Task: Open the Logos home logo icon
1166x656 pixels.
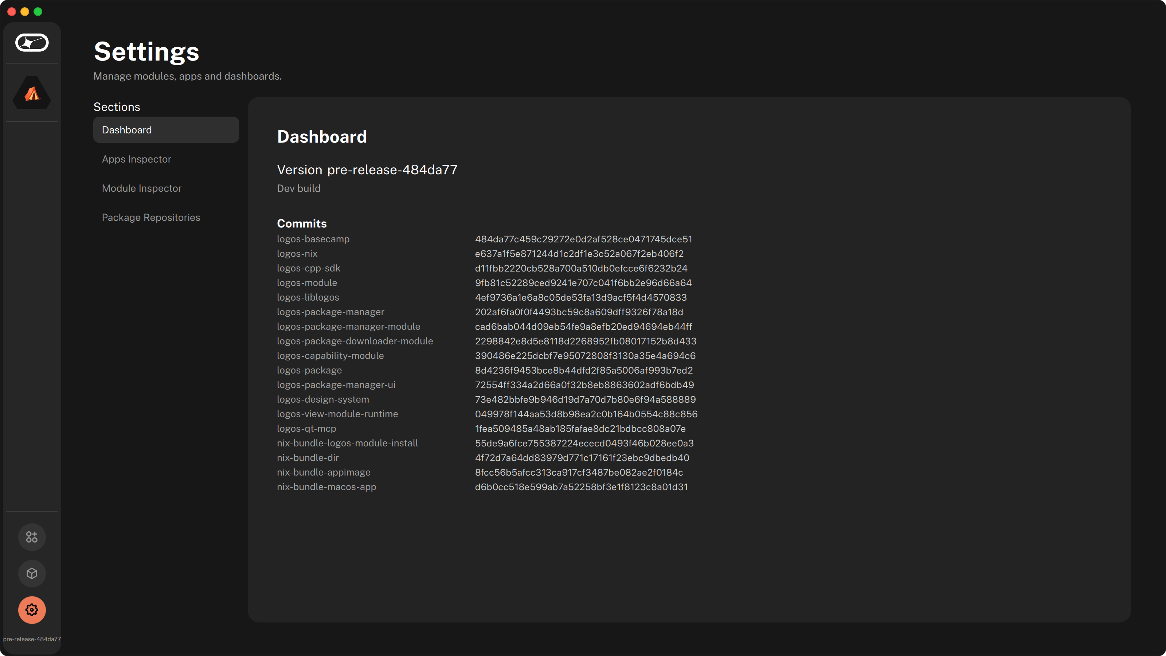Action: (32, 43)
